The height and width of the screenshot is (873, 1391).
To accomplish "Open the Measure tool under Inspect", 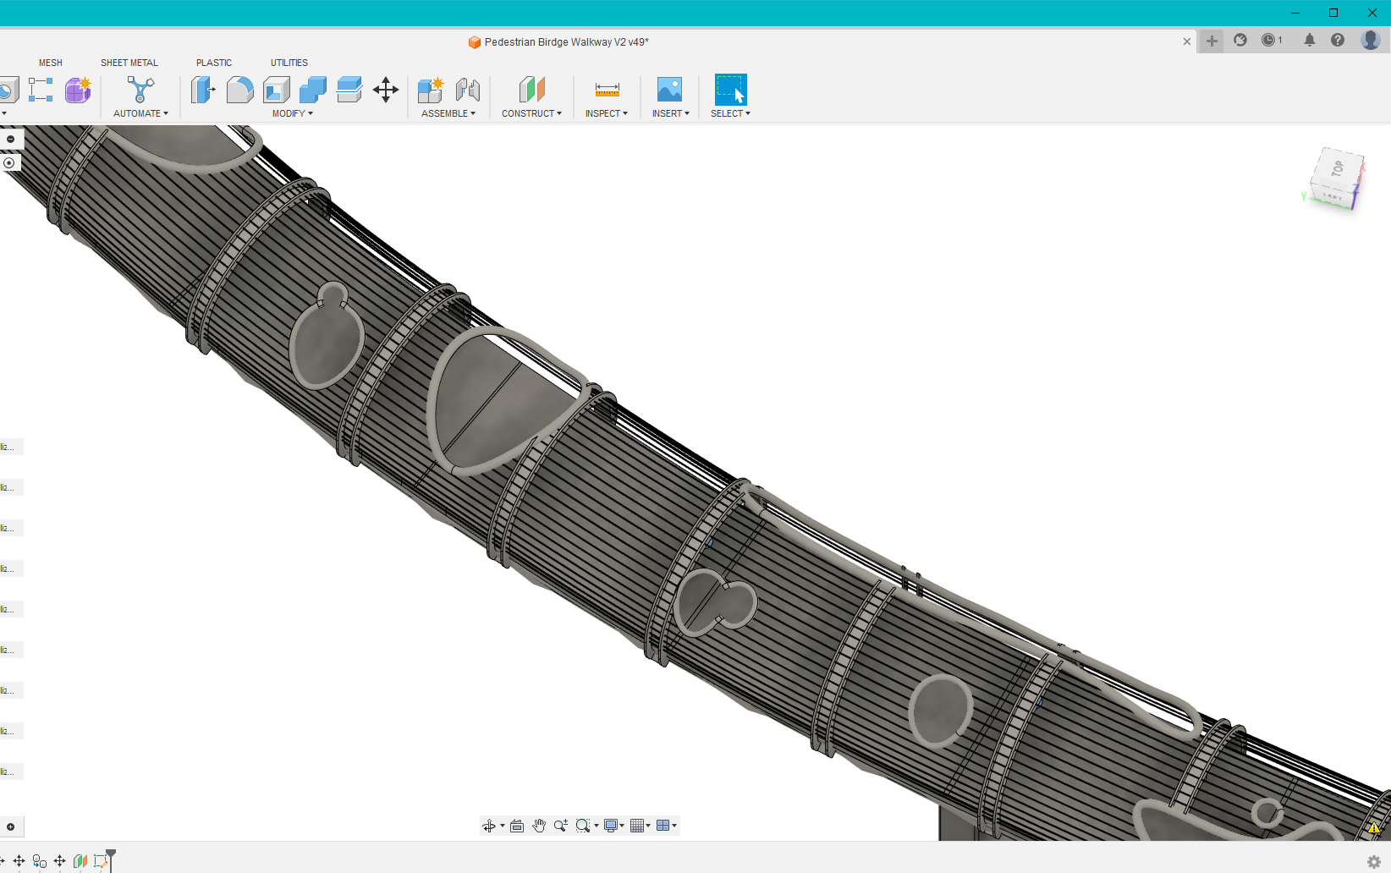I will tap(606, 90).
